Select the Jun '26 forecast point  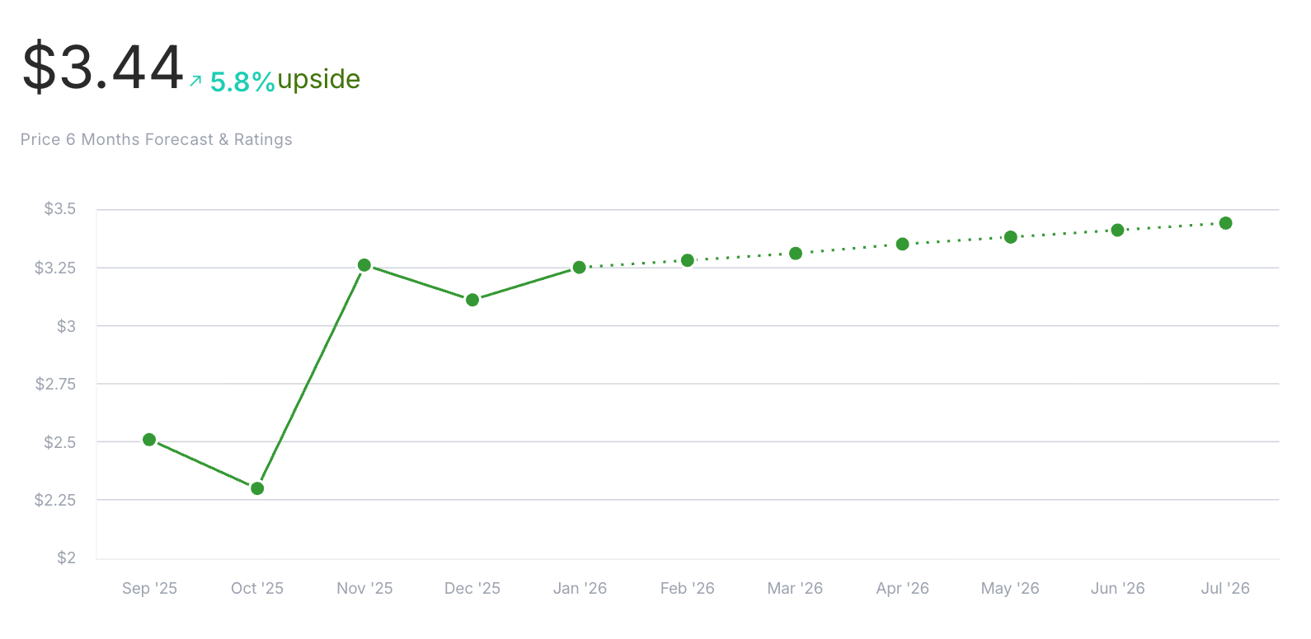tap(1118, 231)
